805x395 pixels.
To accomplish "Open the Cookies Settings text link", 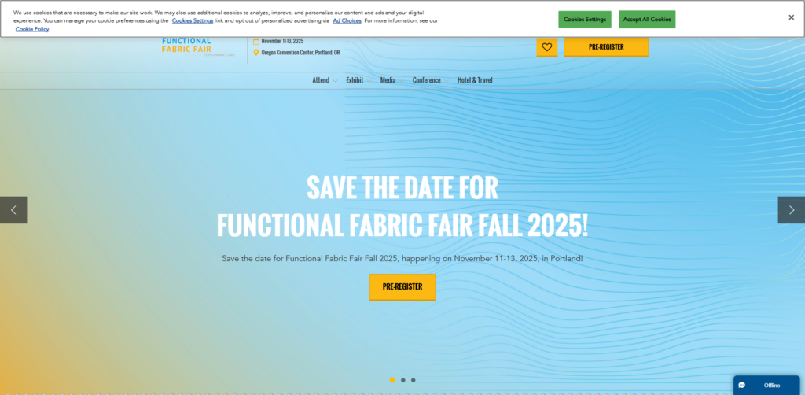I will click(x=193, y=21).
